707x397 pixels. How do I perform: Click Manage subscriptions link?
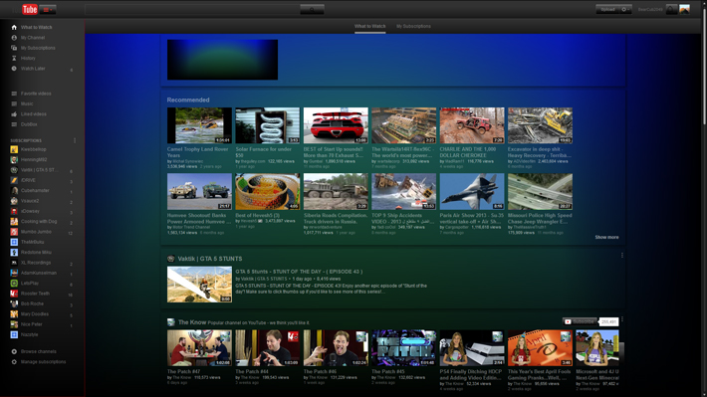click(x=43, y=362)
